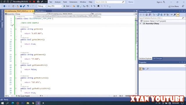
Task: Take a screenshot with the recorder camera icon
Action: pos(38,2)
